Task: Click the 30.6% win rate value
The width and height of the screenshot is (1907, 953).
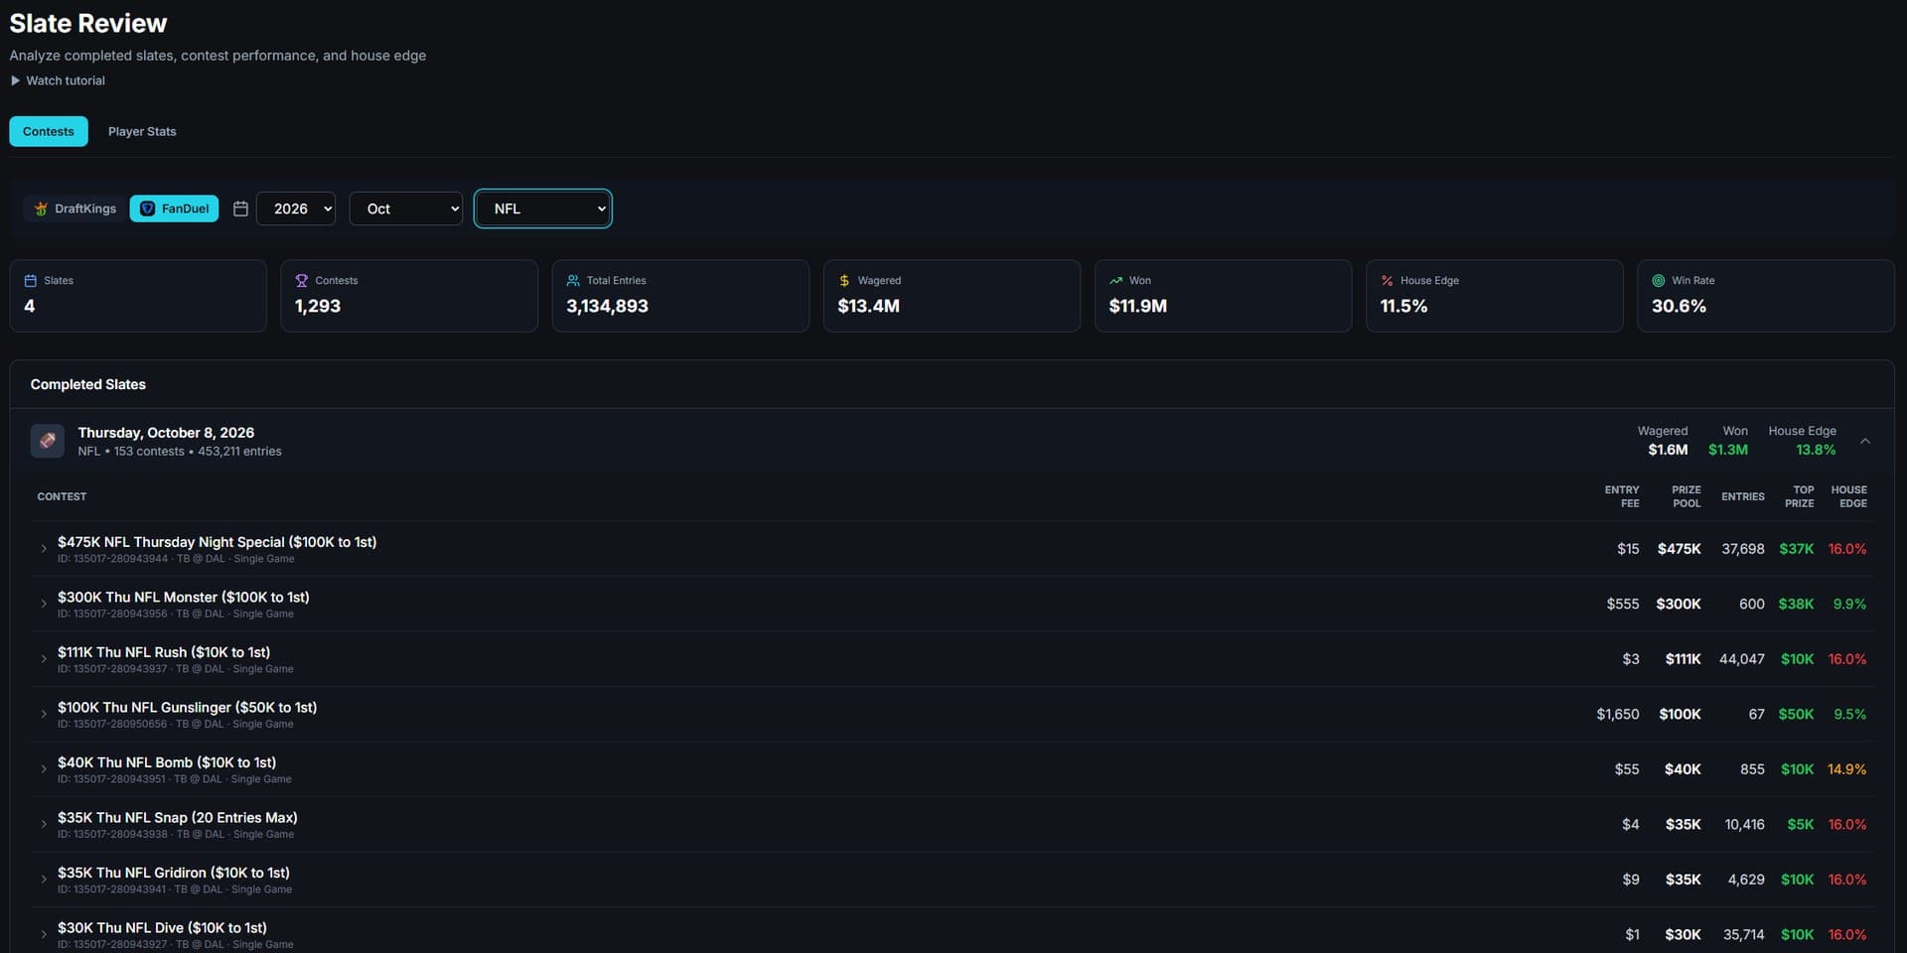Action: click(x=1679, y=306)
